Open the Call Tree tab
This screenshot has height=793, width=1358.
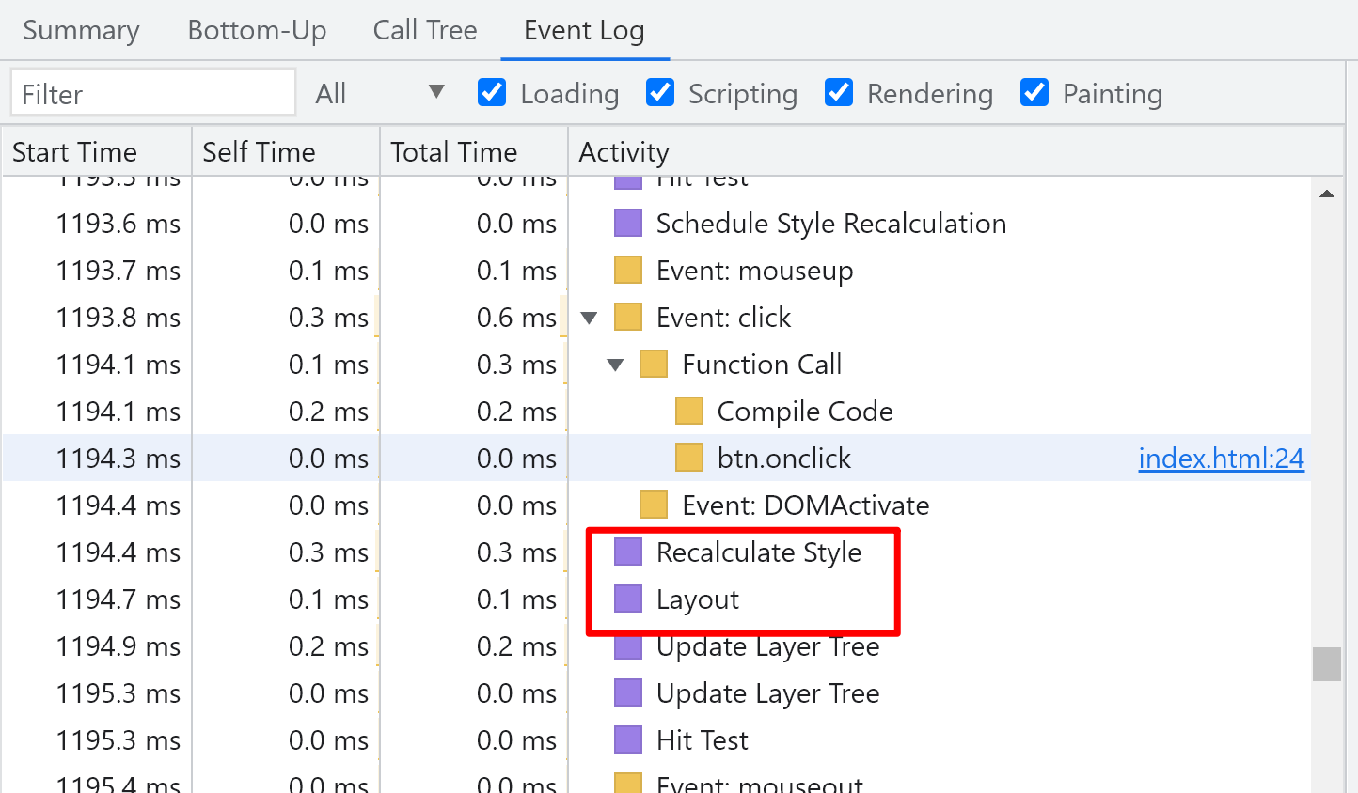425,30
